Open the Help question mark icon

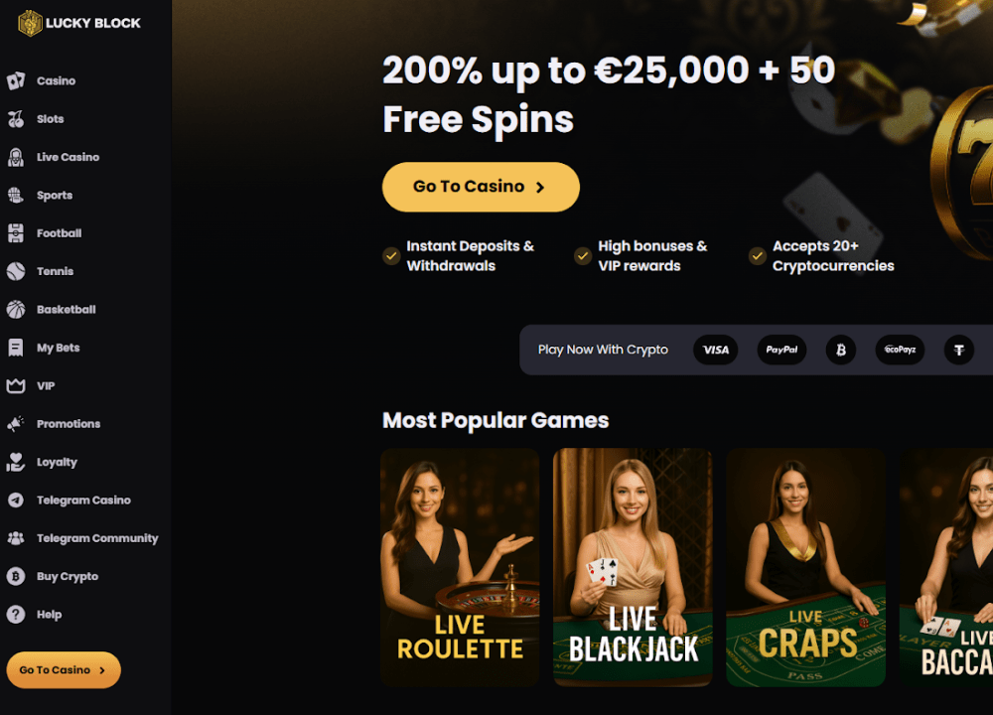(16, 615)
